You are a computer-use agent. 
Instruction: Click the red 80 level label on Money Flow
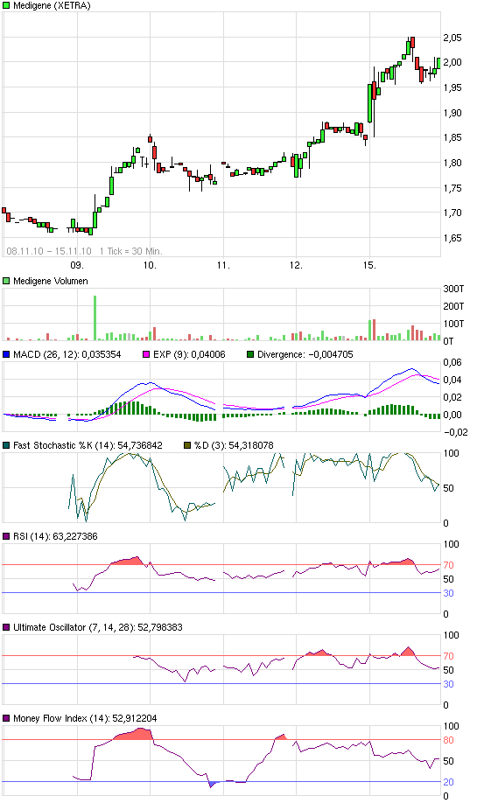point(448,740)
